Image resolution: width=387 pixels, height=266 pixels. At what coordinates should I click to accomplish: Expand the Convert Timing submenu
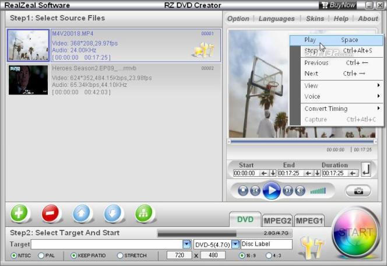[342, 108]
